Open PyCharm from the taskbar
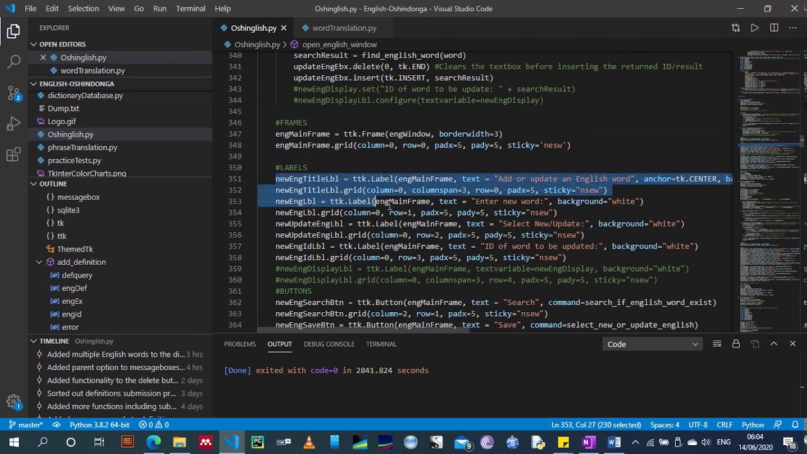This screenshot has width=807, height=454. point(257,443)
